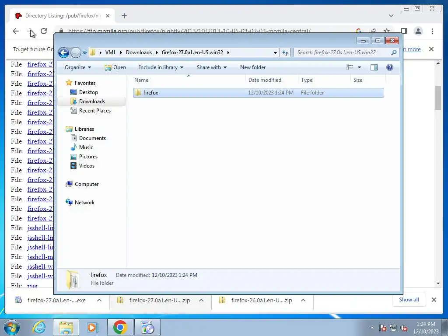Viewport: 448px width, 336px height.
Task: Open Explorer's recent pages dropdown arrow
Action: click(84, 53)
